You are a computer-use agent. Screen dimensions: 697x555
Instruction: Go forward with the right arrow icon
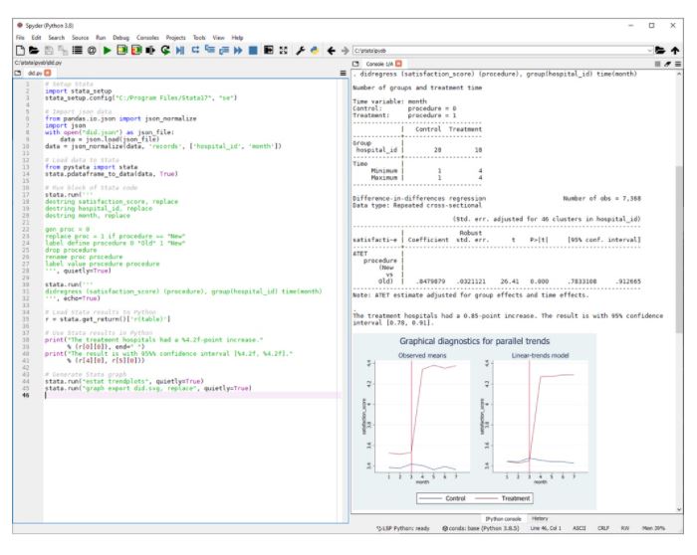(x=345, y=50)
